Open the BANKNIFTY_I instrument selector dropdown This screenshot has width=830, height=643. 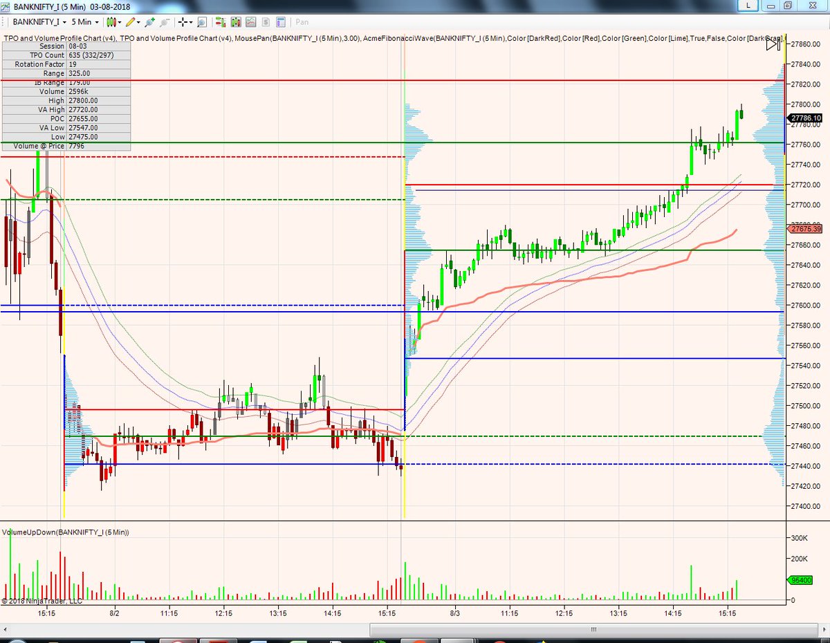coord(39,22)
